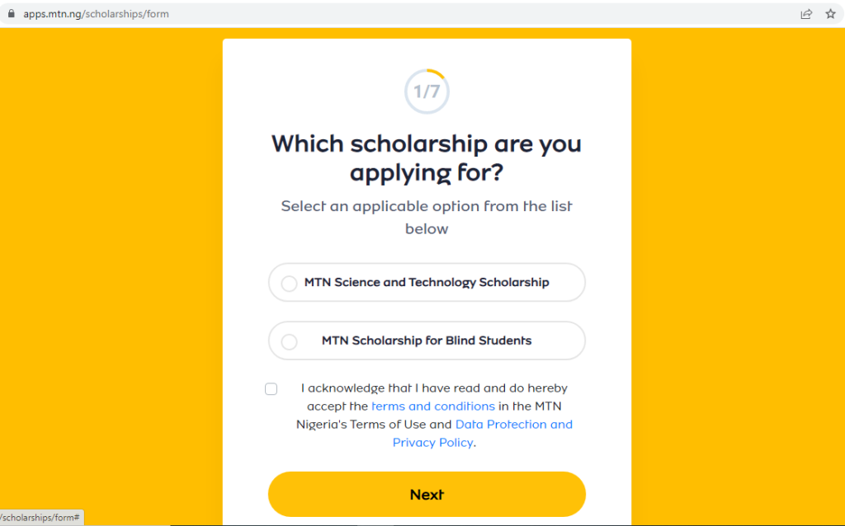
Task: Select the MTN Science and Technology Scholarship option
Action: tap(289, 282)
